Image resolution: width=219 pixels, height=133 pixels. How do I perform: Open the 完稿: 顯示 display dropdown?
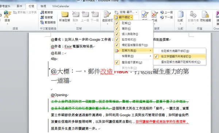[128, 12]
